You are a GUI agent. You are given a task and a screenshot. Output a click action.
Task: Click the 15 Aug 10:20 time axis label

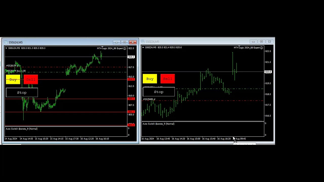click(42, 139)
